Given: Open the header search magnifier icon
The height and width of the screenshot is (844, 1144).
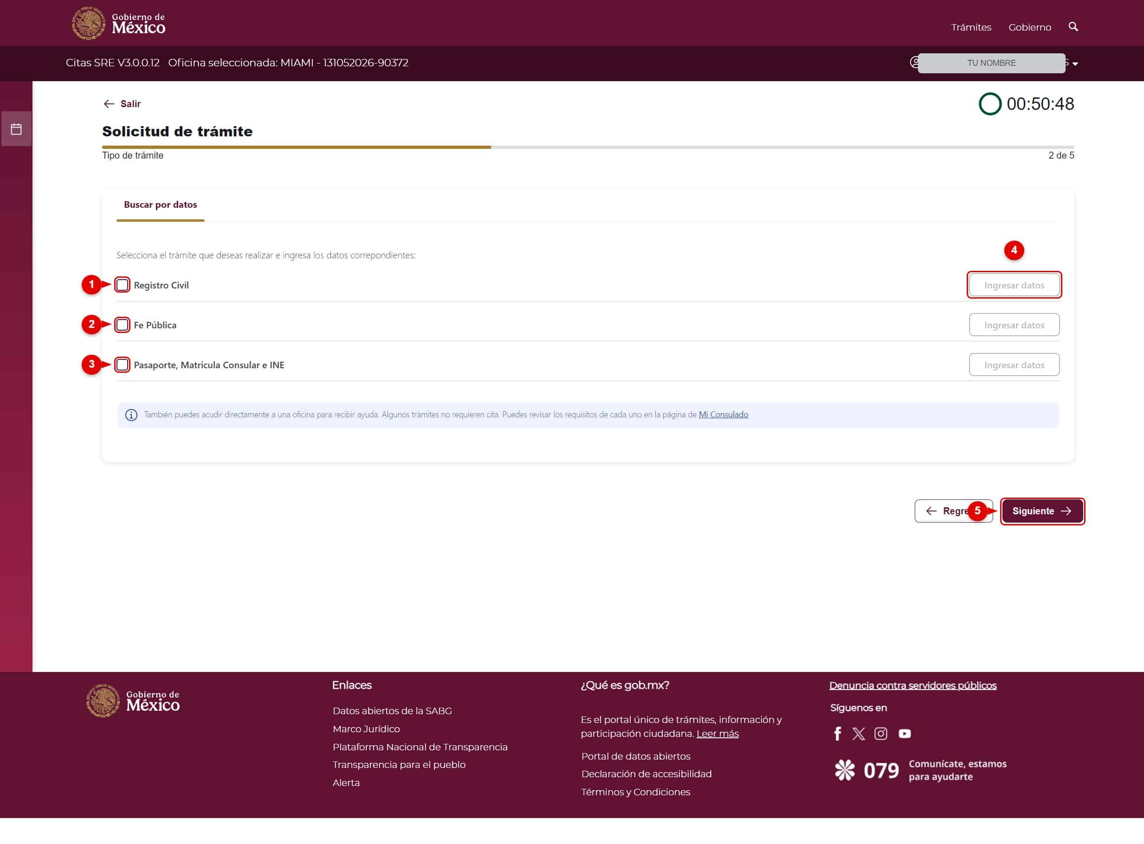Looking at the screenshot, I should pos(1073,26).
